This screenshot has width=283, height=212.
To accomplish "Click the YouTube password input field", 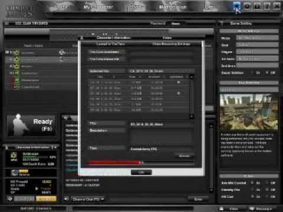I will click(161, 59).
